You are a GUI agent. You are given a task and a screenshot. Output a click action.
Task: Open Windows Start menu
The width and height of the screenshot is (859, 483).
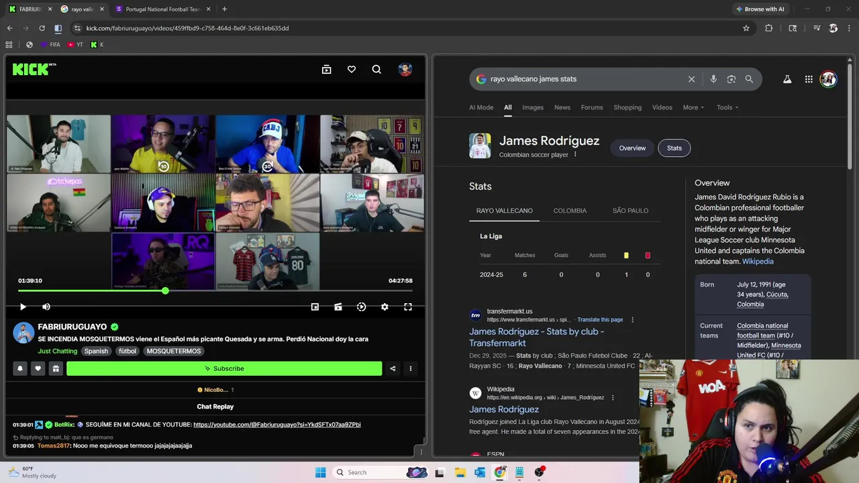[x=320, y=472]
